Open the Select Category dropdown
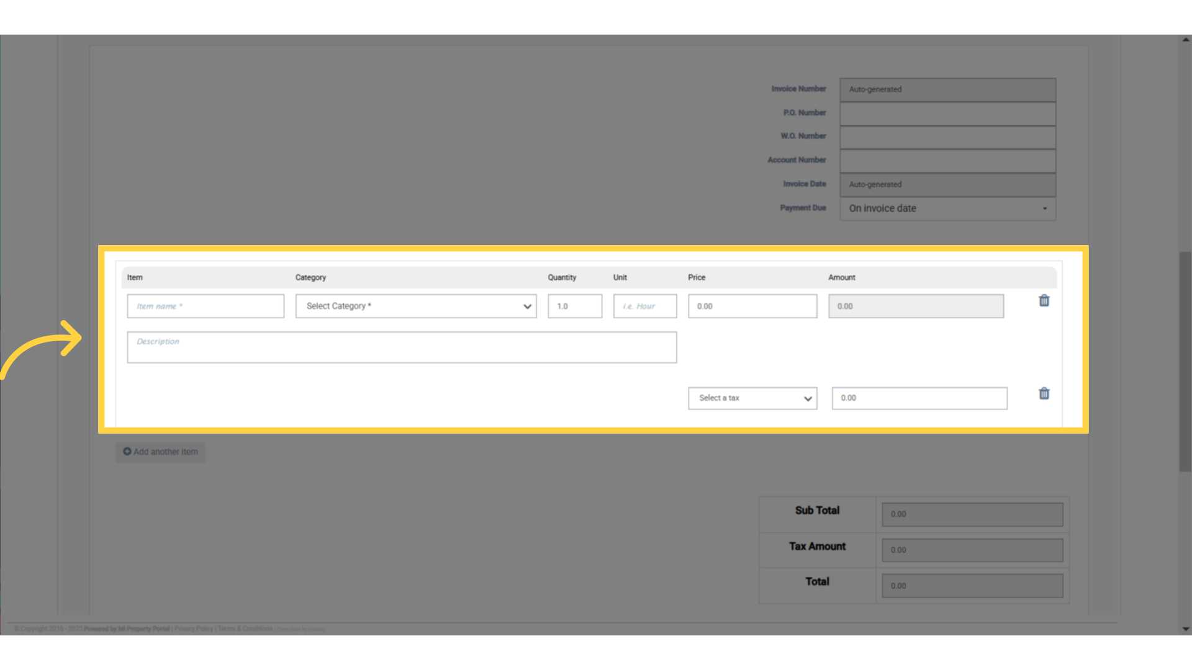The image size is (1192, 670). (x=415, y=306)
